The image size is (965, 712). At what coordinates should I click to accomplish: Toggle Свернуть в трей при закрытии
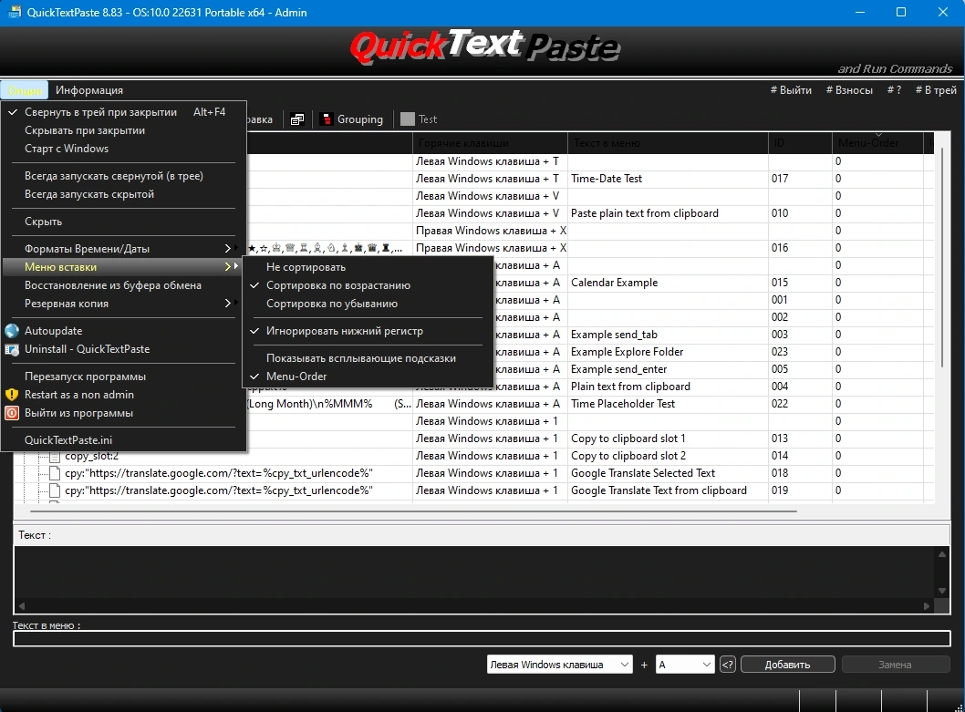124,112
